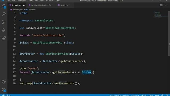Screen dimensions: 170x96
Task: Open the Help menu
Action: (58, 1)
